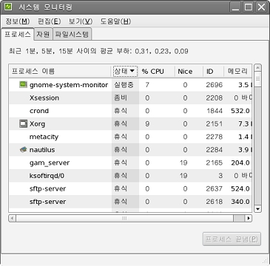This screenshot has height=266, width=270.
Task: Click the System Monitor title bar icon
Action: point(8,7)
